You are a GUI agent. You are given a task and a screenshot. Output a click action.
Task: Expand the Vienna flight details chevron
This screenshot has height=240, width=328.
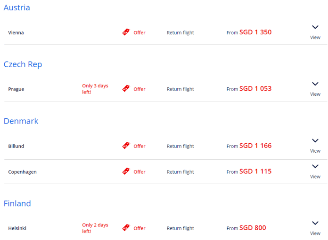315,28
